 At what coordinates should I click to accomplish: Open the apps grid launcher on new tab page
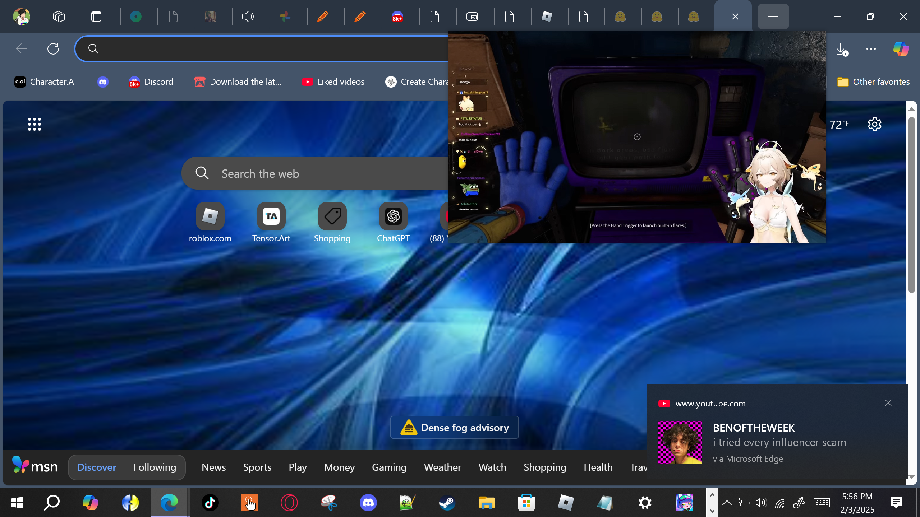34,124
